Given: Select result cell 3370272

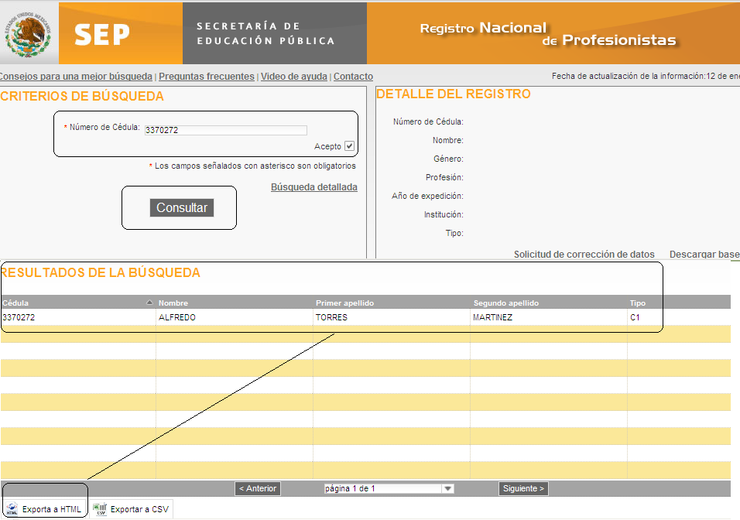Looking at the screenshot, I should [19, 317].
